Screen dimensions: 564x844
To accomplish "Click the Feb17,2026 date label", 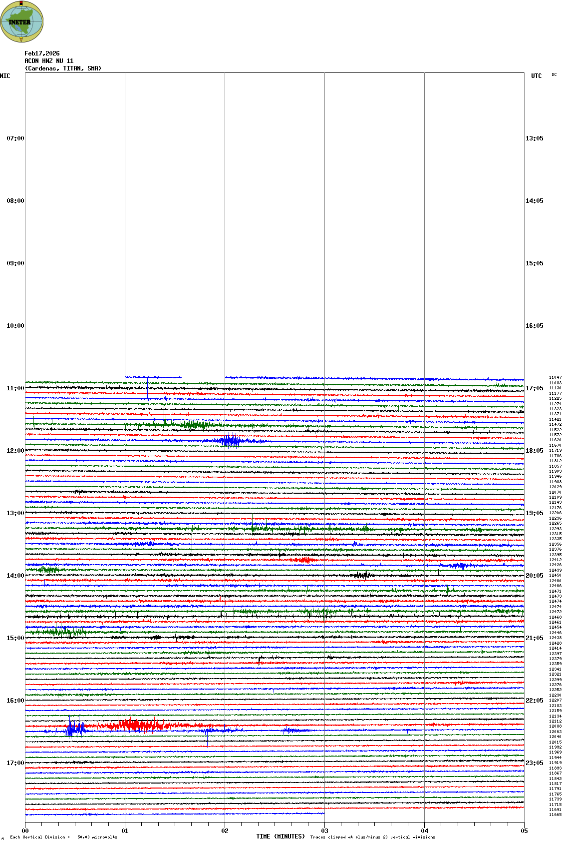I will (42, 53).
